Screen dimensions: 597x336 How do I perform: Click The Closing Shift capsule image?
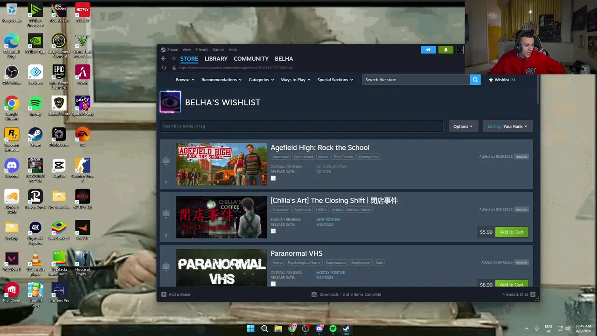222,217
